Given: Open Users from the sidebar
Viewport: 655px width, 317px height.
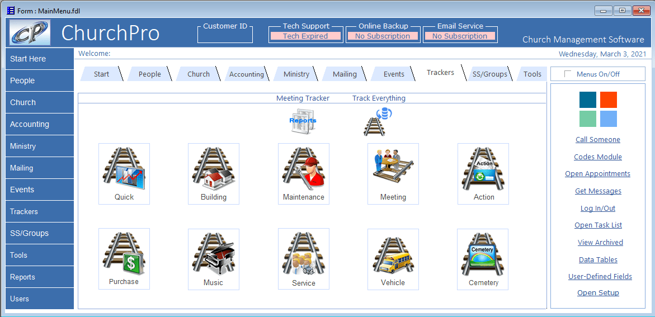Looking at the screenshot, I should [40, 299].
